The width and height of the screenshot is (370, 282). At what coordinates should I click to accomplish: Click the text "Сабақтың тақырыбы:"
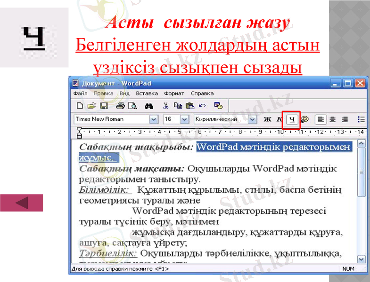(136, 147)
